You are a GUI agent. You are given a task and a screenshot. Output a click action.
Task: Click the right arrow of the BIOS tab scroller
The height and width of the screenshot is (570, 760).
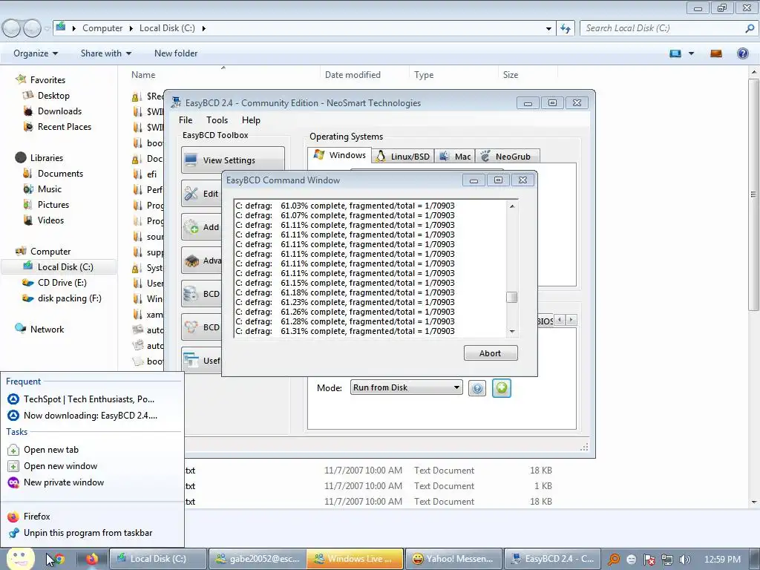click(571, 320)
